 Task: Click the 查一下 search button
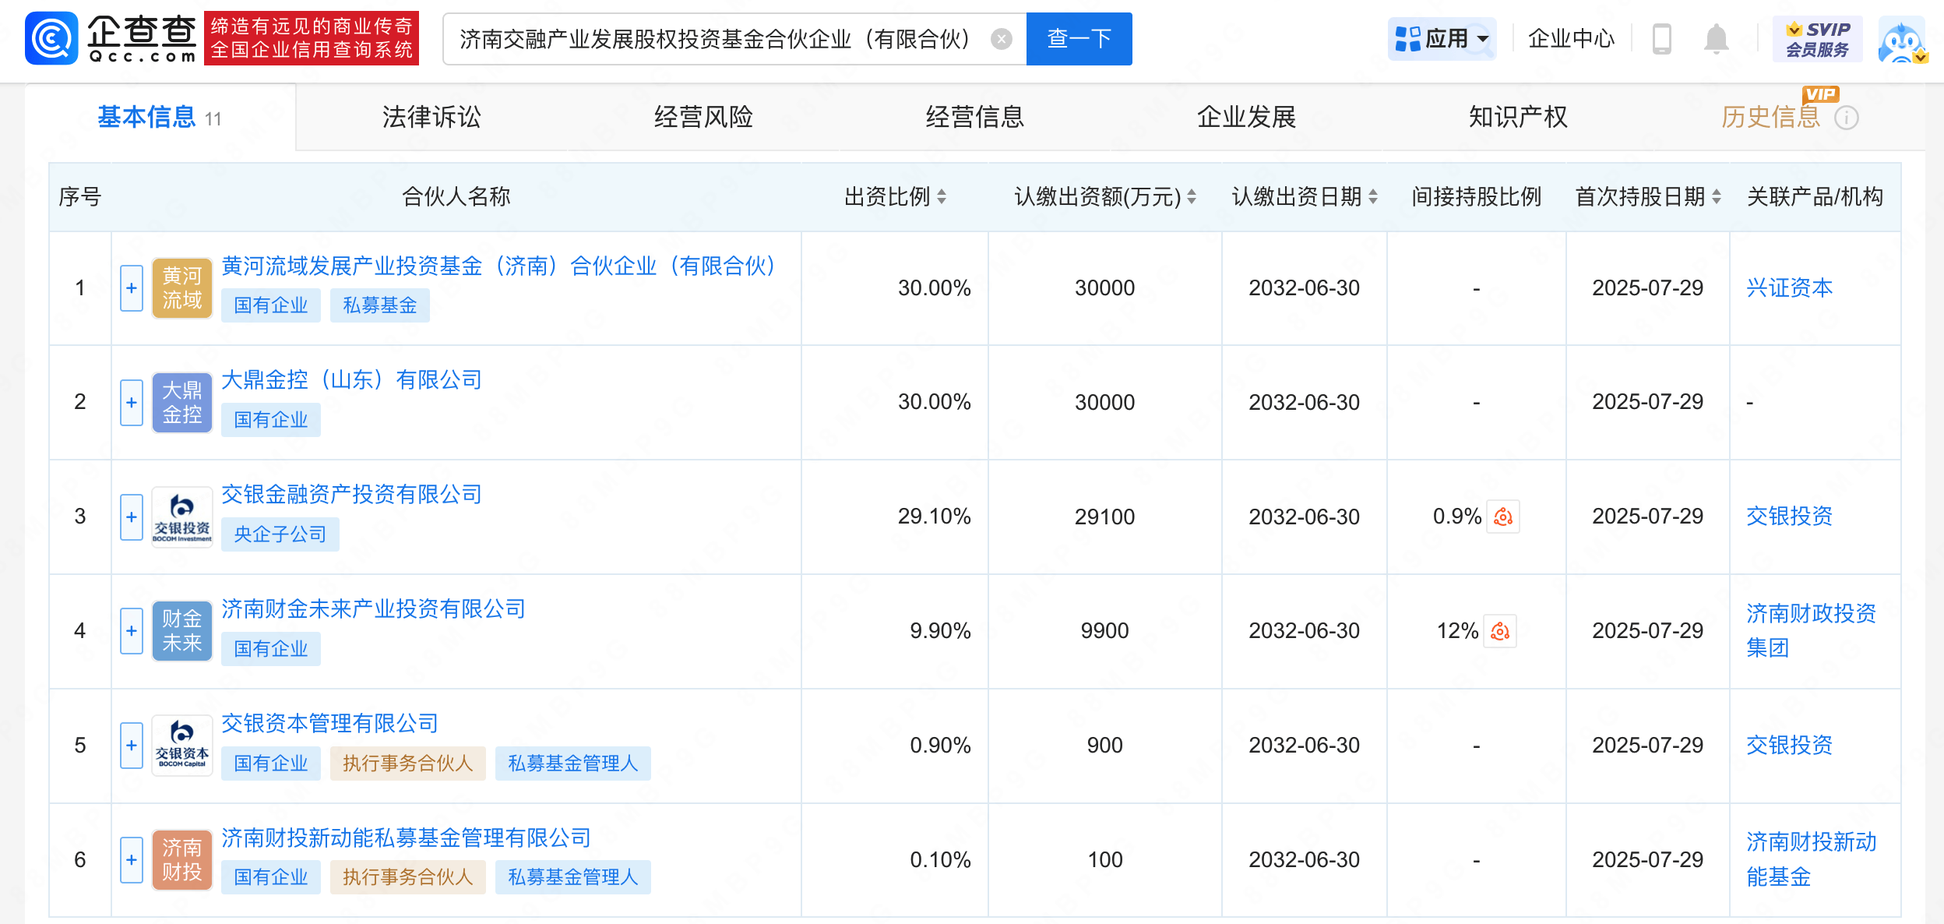click(1079, 38)
